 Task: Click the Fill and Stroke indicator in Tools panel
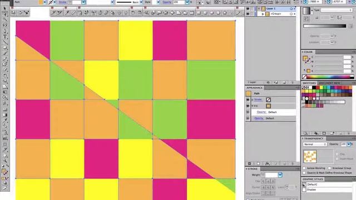coord(5,172)
